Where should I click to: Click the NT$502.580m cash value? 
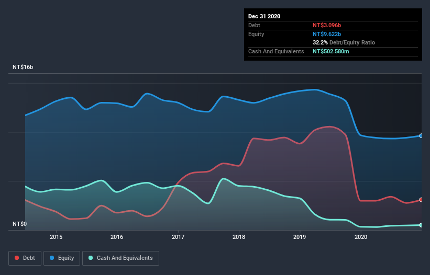point(330,51)
